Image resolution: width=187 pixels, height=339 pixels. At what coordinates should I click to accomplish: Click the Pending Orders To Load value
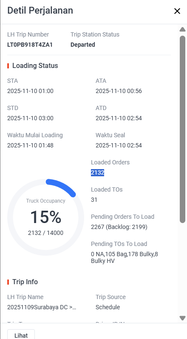[119, 227]
